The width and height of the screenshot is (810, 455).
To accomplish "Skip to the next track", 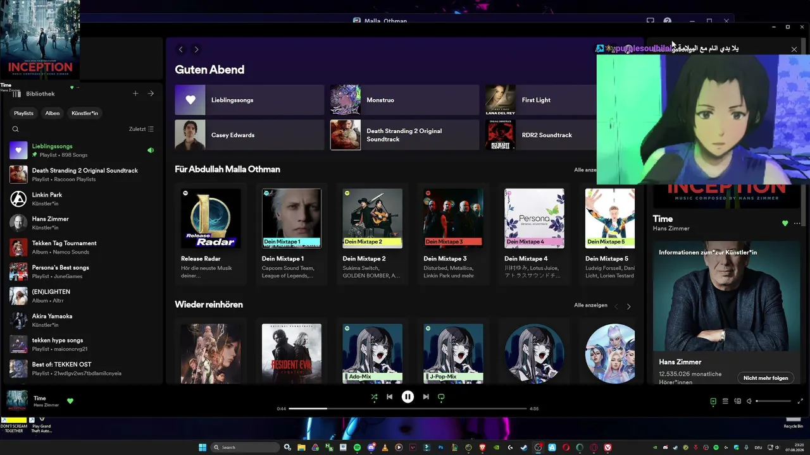I will coord(426,397).
